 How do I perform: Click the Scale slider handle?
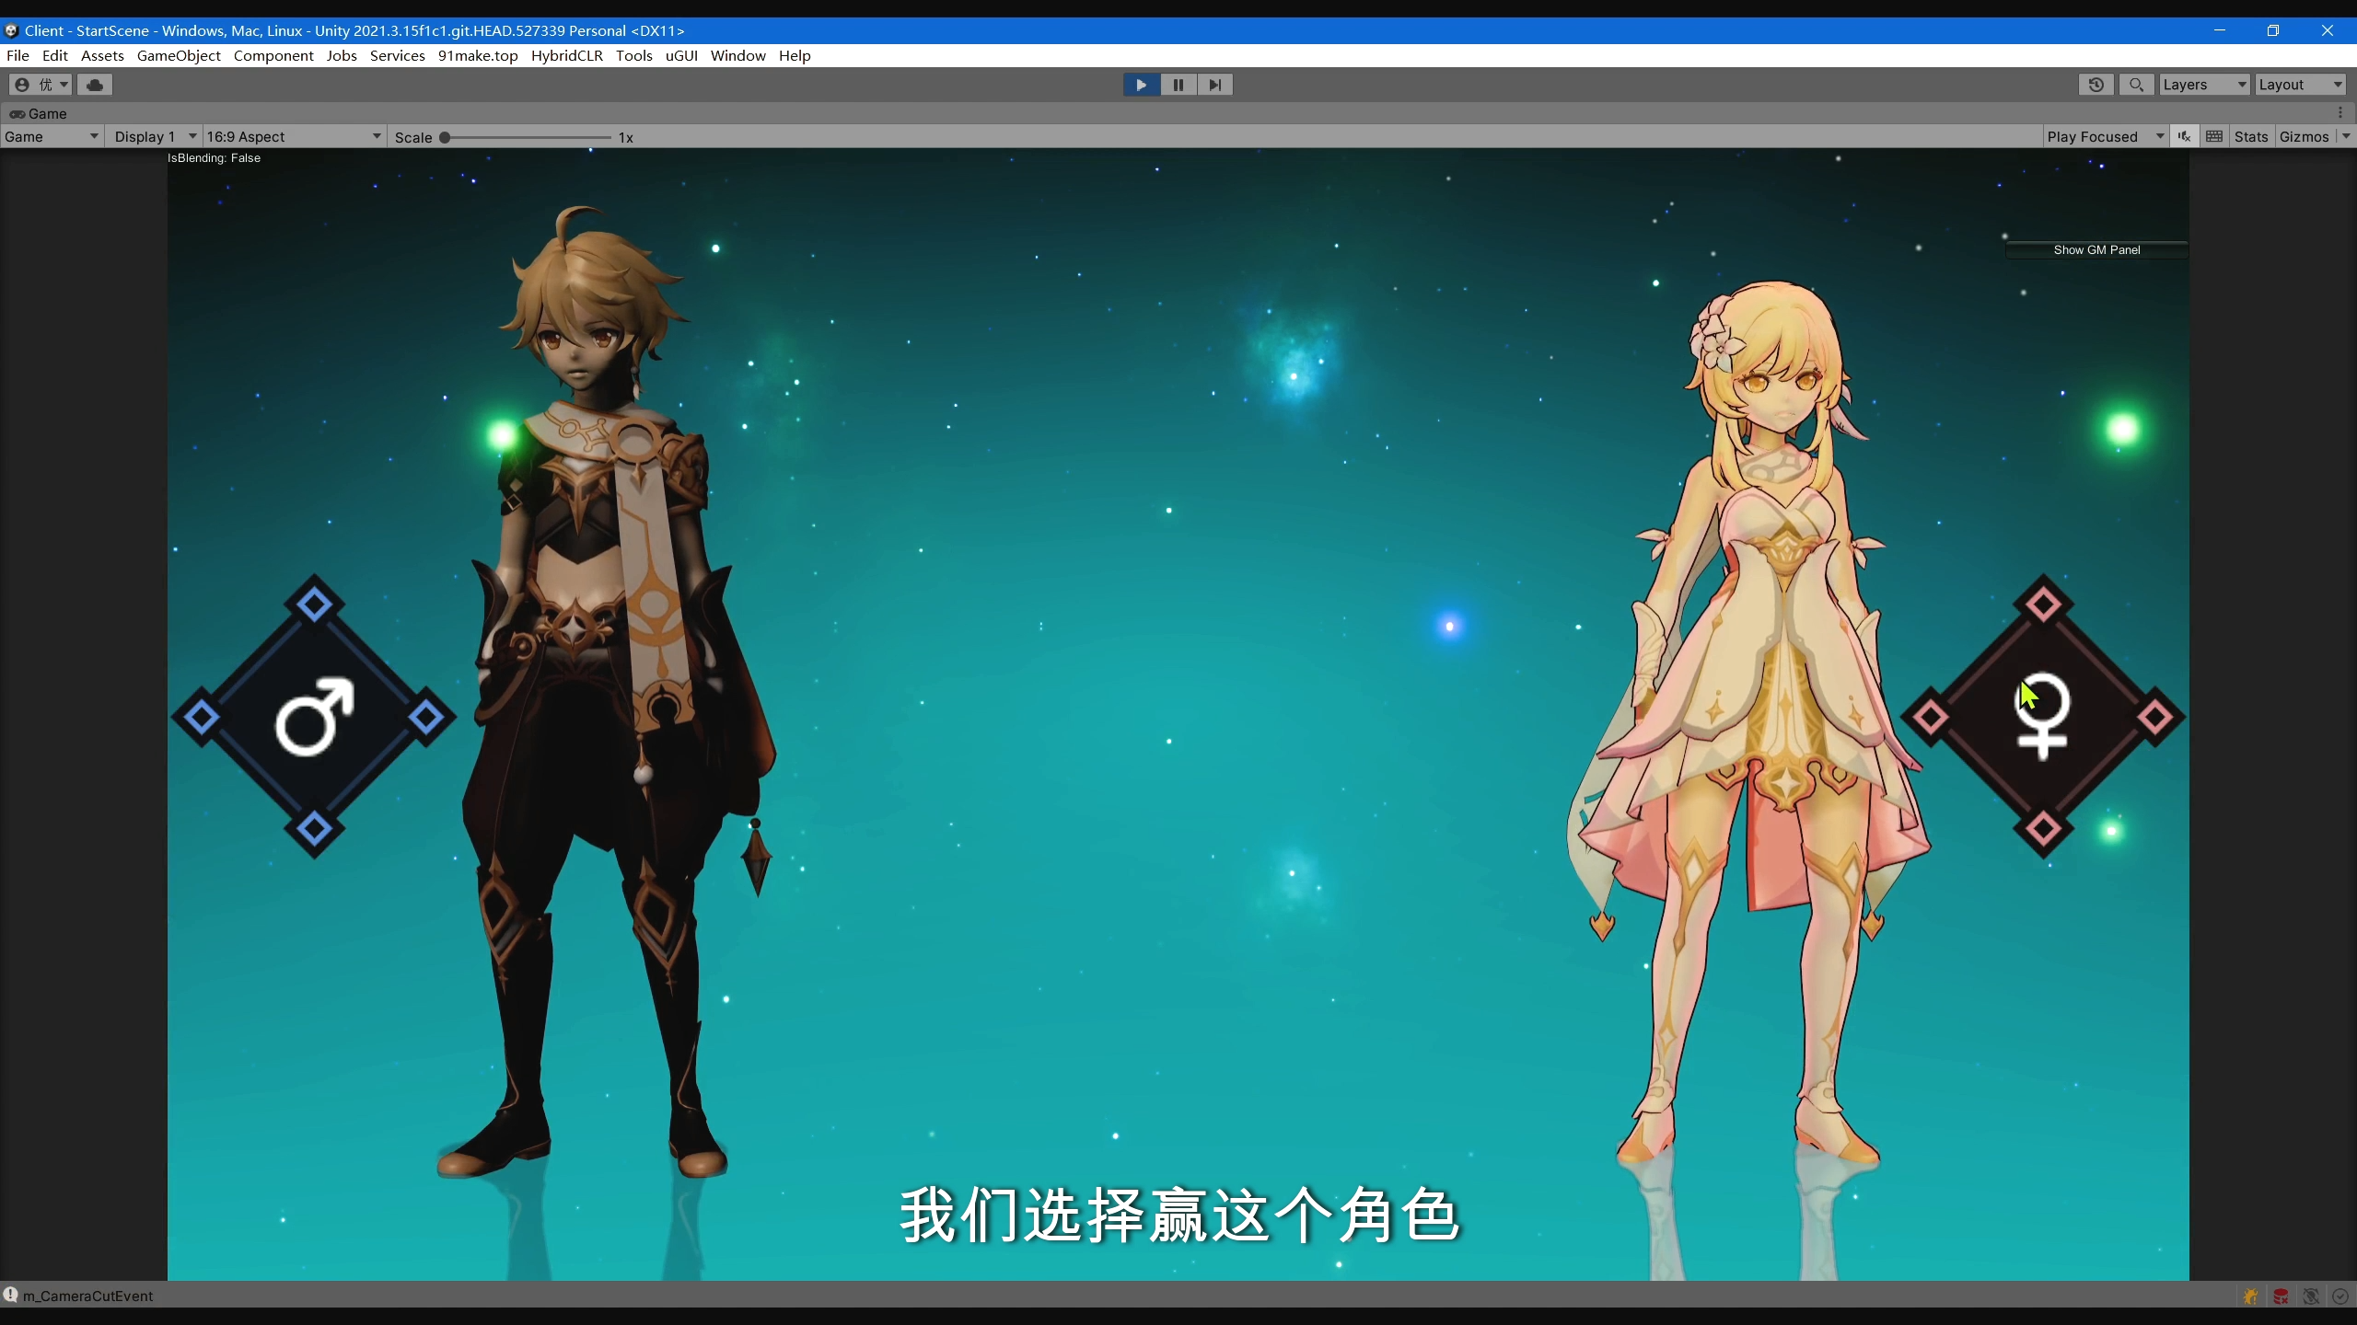tap(445, 137)
